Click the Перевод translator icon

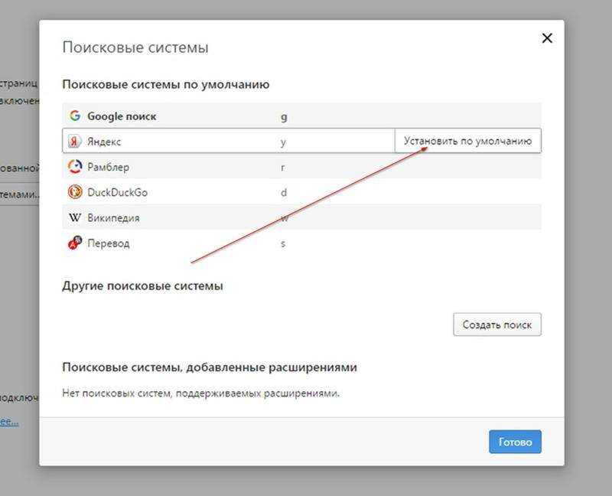point(75,243)
